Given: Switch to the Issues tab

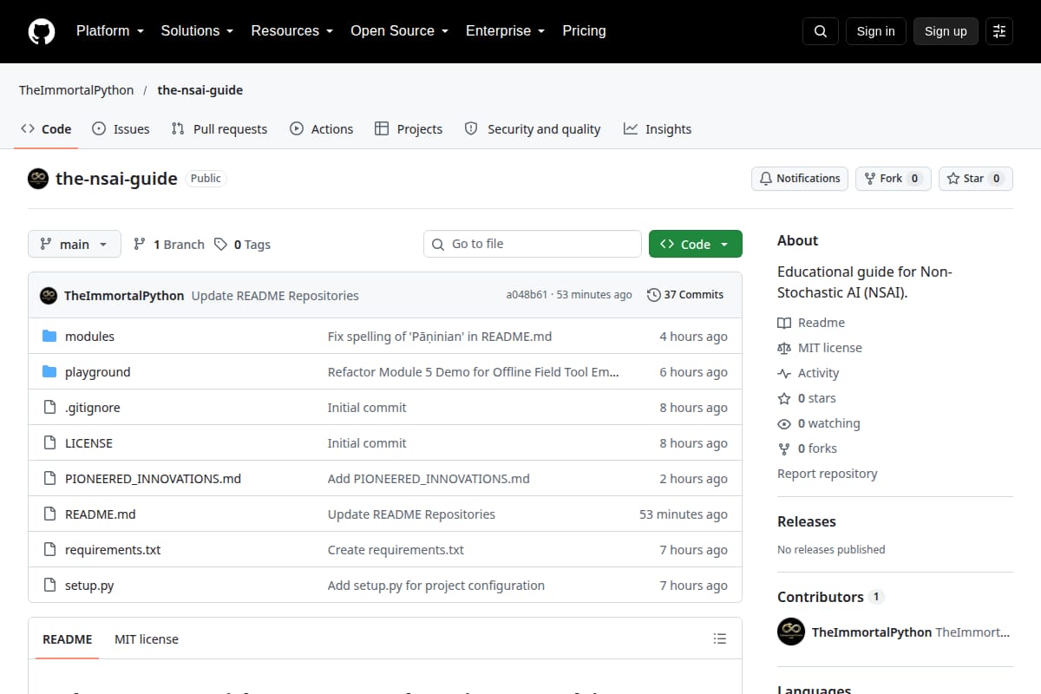Looking at the screenshot, I should coord(121,129).
